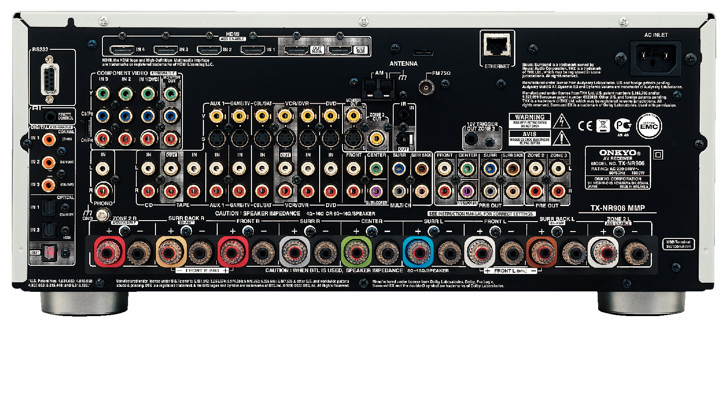
Task: Click PHONO right red audio jack
Action: [x=102, y=191]
